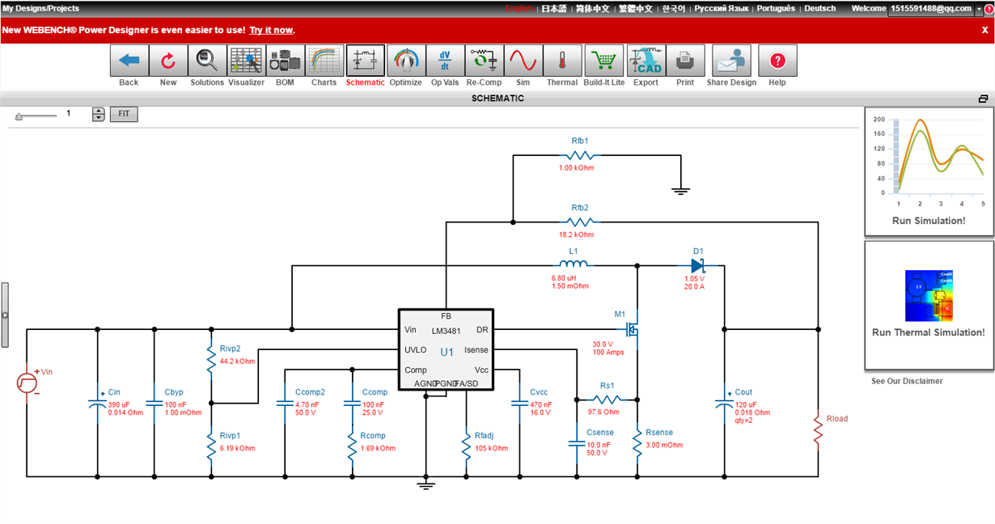
Task: Select the D1 diode symbol
Action: click(x=697, y=264)
